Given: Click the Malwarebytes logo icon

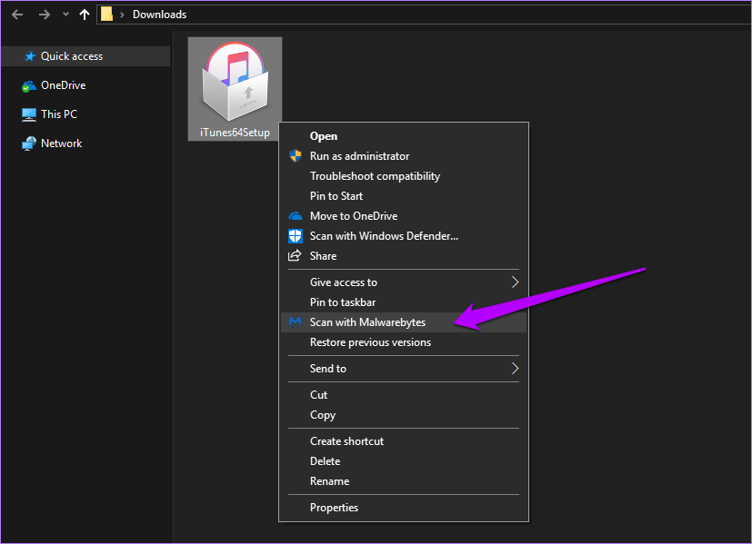Looking at the screenshot, I should click(296, 322).
